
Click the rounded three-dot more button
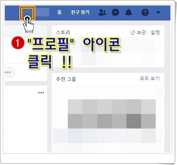[x=9, y=72]
